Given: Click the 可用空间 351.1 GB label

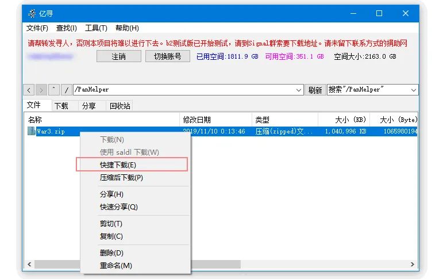Looking at the screenshot, I should pos(294,56).
